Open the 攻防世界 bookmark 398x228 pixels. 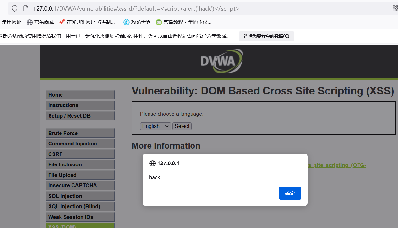click(137, 22)
